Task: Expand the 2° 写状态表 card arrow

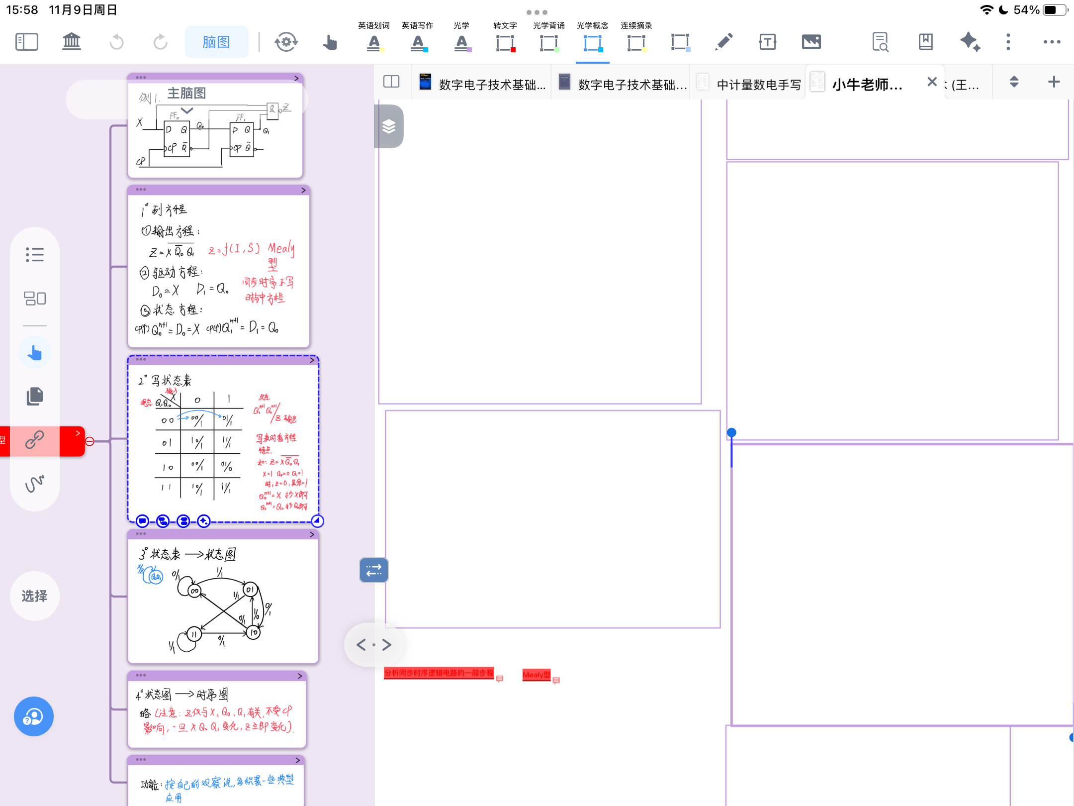Action: (312, 360)
